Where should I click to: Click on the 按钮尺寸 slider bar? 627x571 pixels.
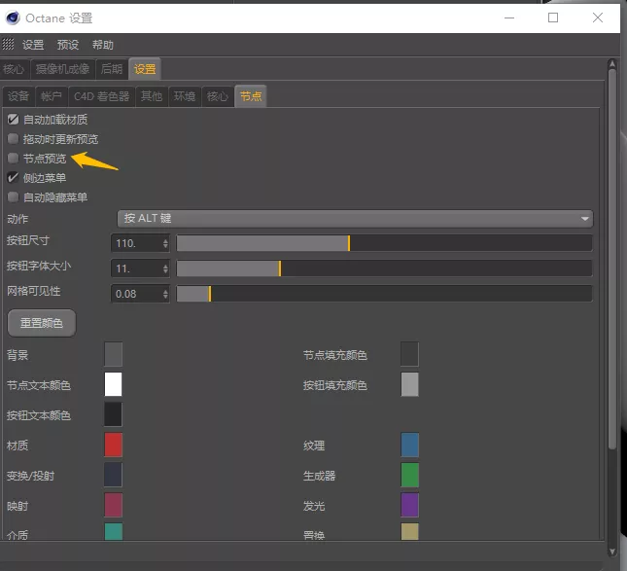point(384,243)
